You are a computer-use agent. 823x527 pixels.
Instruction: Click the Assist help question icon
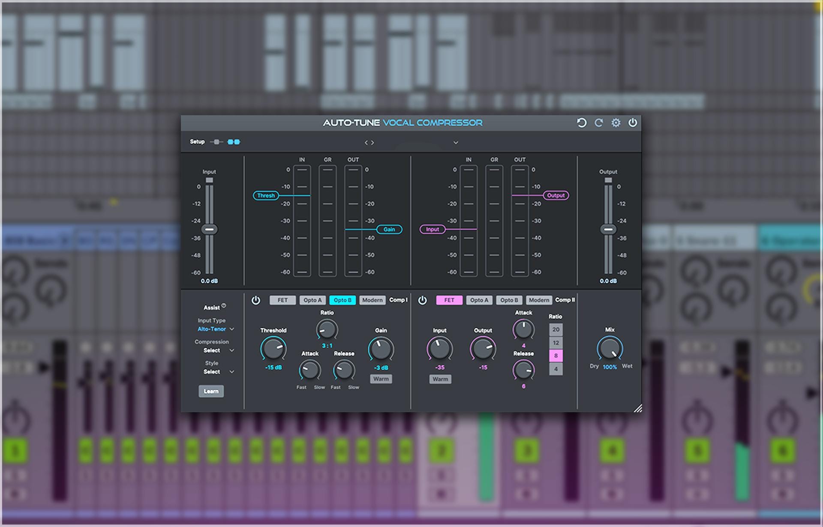coord(224,305)
